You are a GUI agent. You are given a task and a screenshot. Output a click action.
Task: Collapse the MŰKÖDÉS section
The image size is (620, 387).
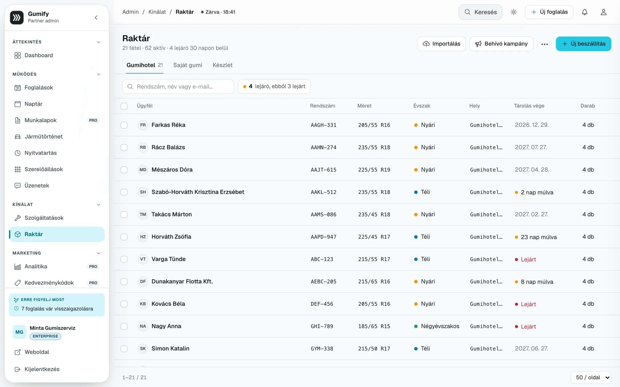pyautogui.click(x=98, y=74)
